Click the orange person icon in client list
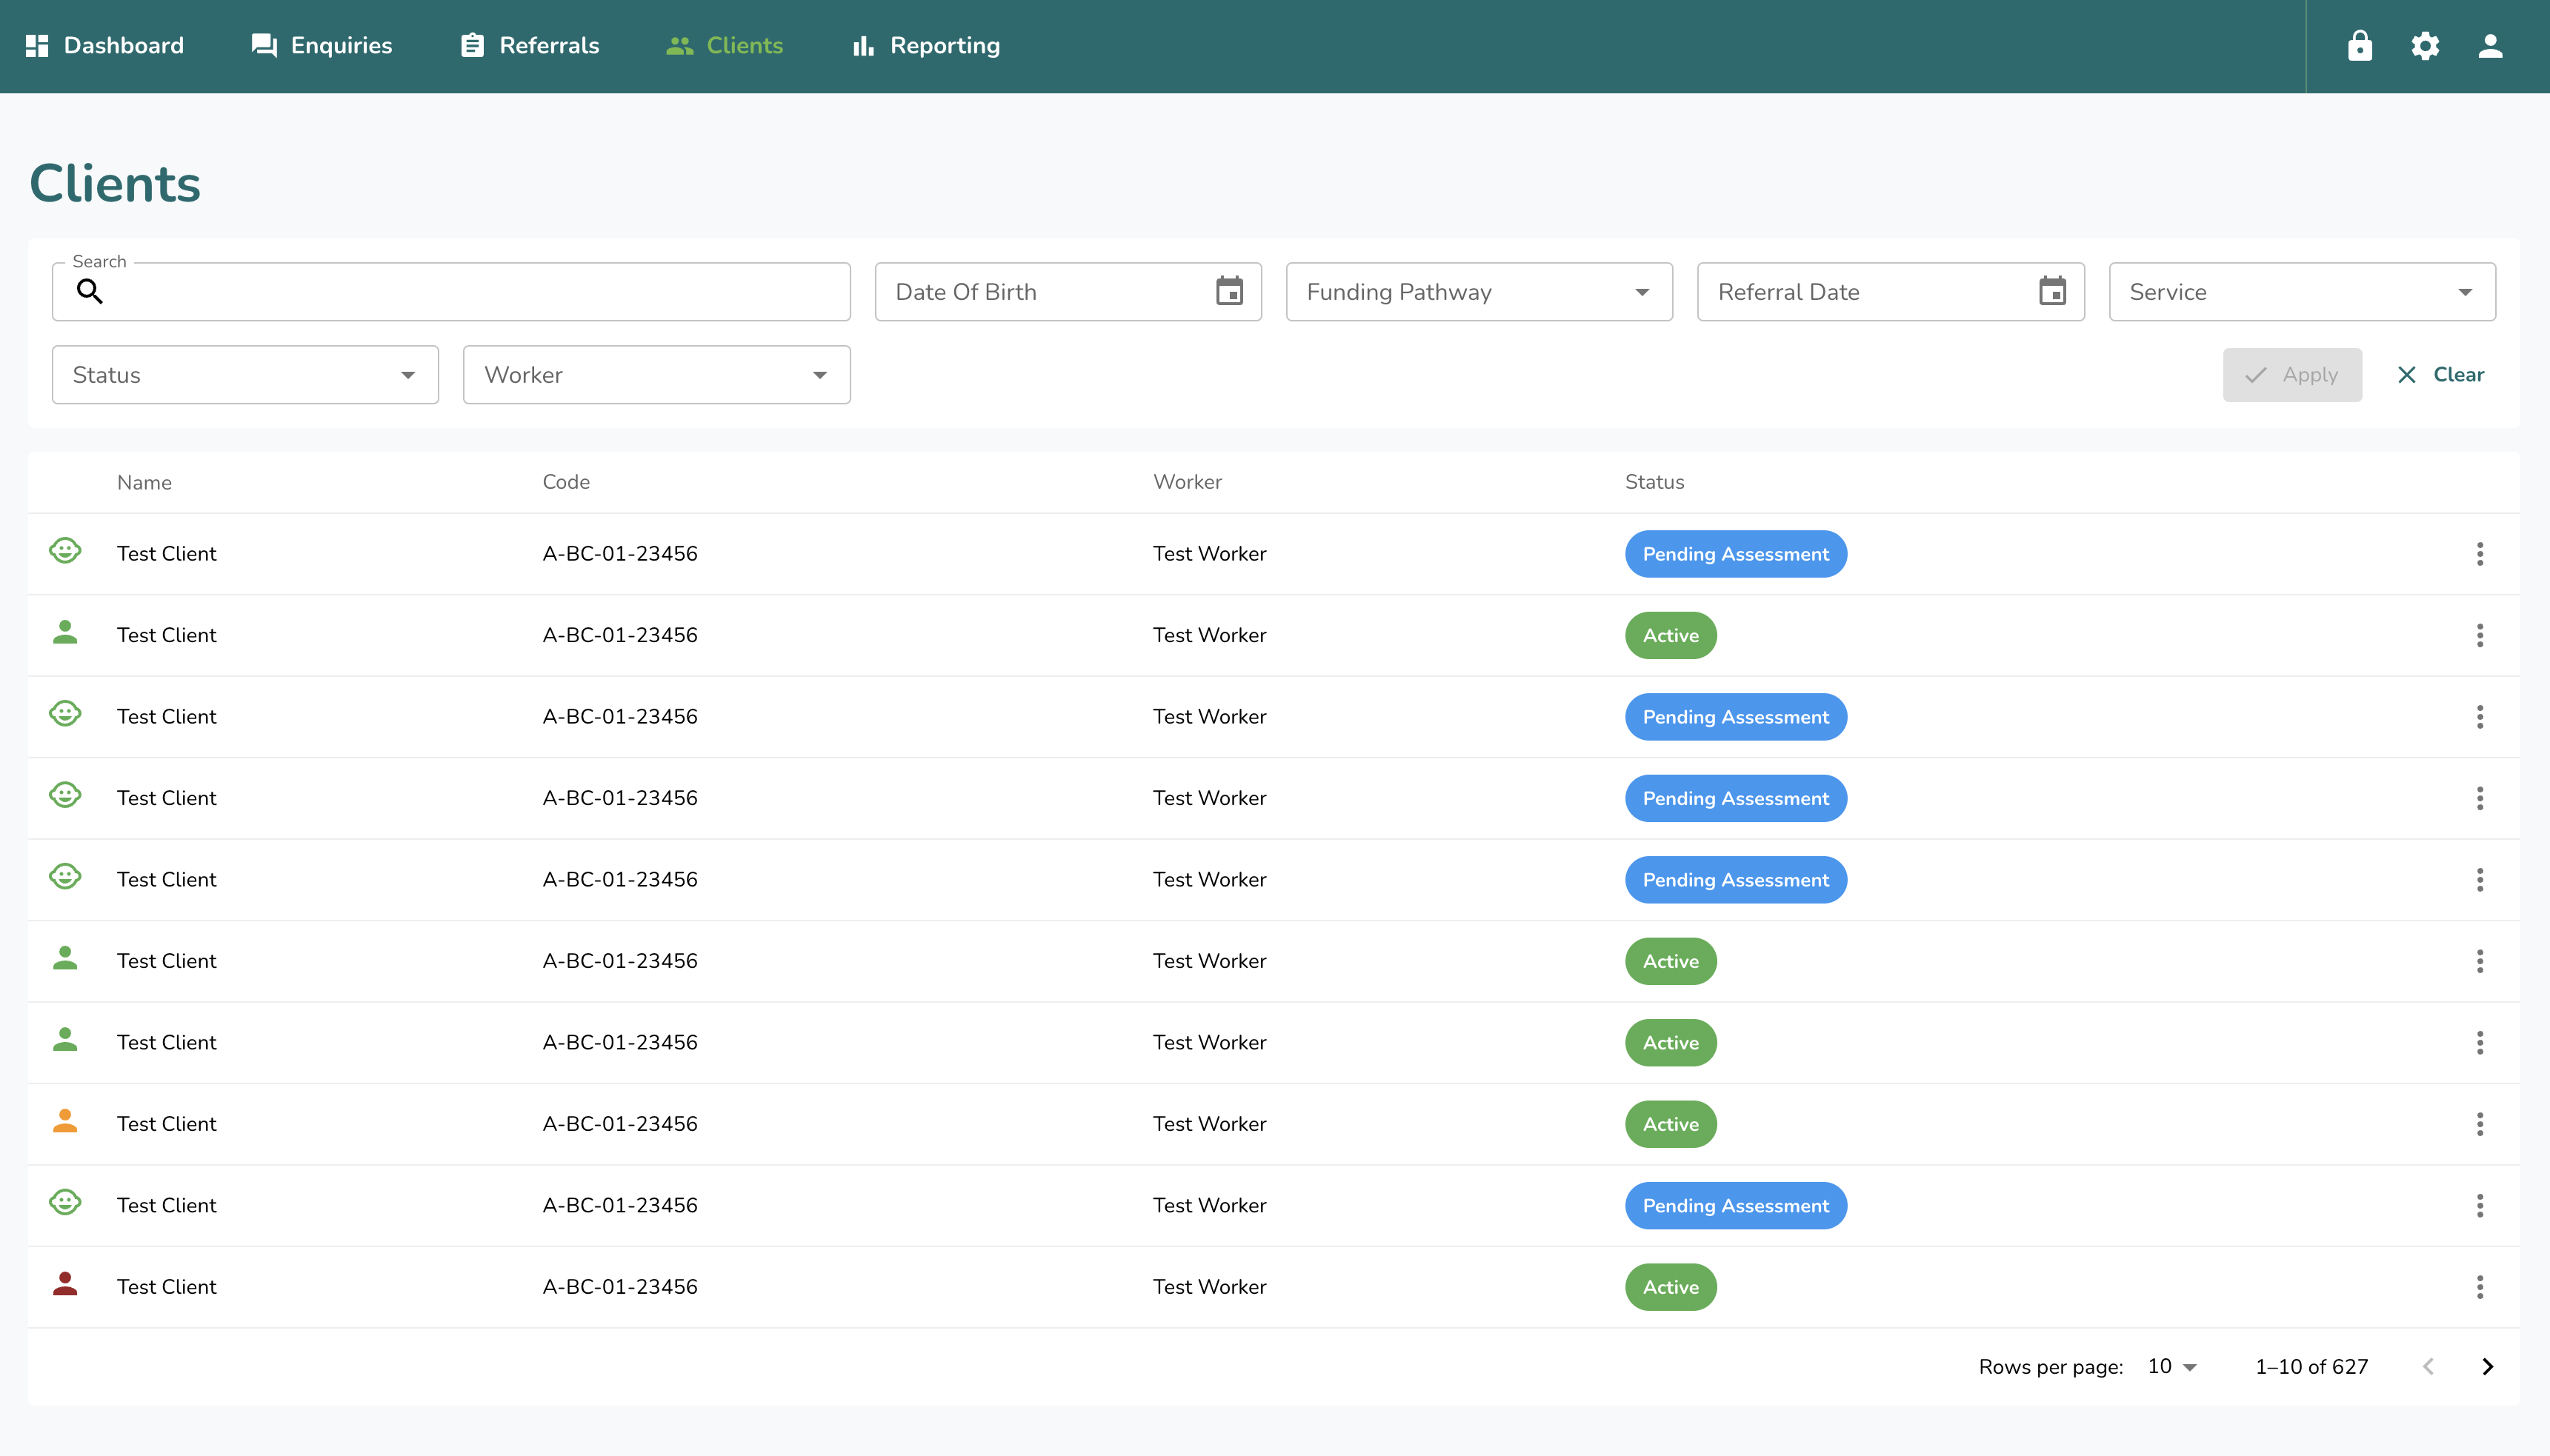 [x=65, y=1122]
